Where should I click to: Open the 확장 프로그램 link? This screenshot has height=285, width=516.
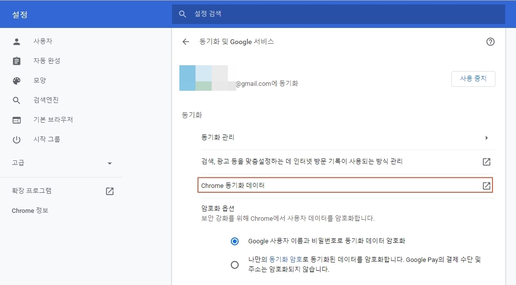(x=31, y=191)
